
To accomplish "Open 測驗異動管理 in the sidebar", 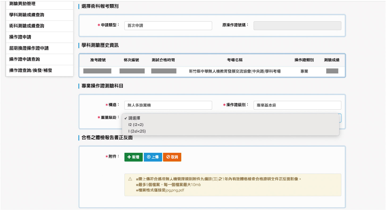I will (22, 4).
